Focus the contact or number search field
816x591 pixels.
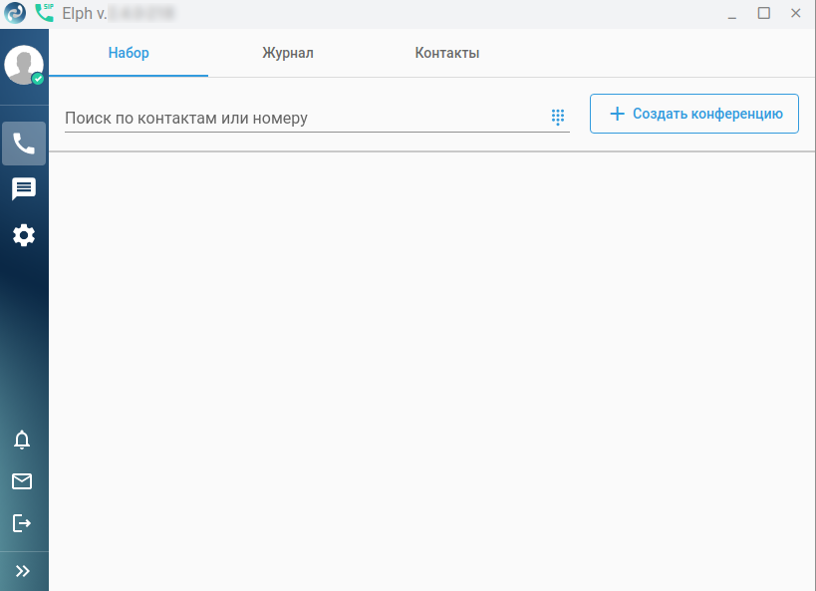click(x=299, y=118)
